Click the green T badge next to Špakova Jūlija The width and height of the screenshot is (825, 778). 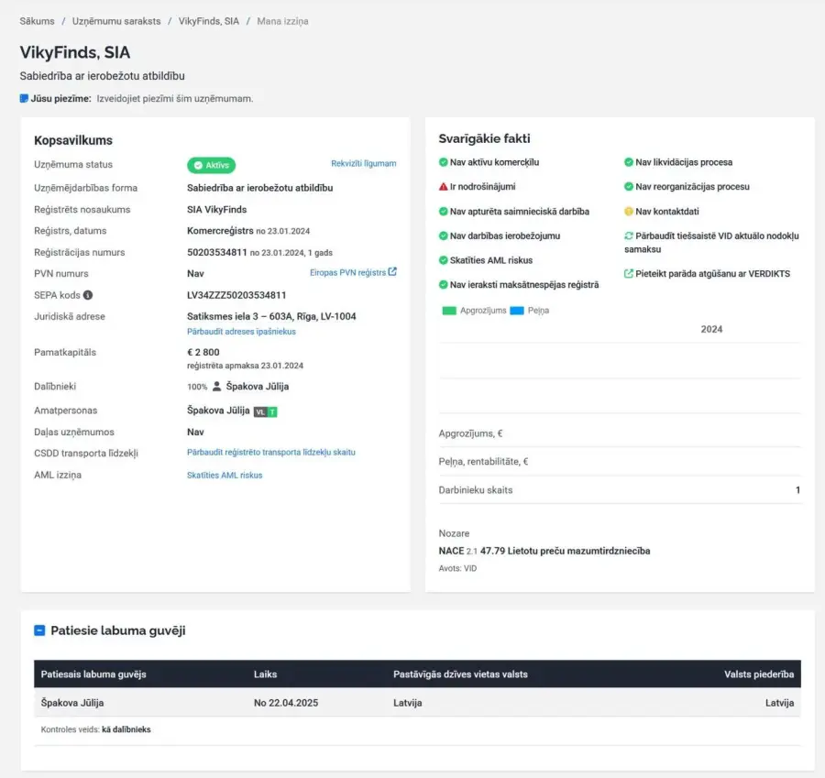(272, 411)
